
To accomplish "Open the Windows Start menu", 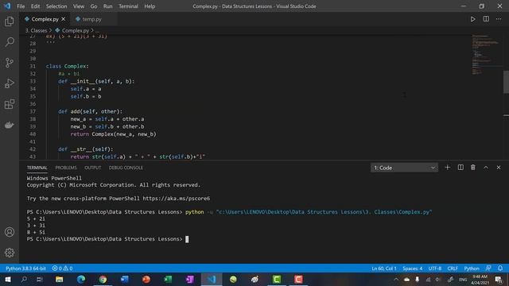I will tap(8, 279).
